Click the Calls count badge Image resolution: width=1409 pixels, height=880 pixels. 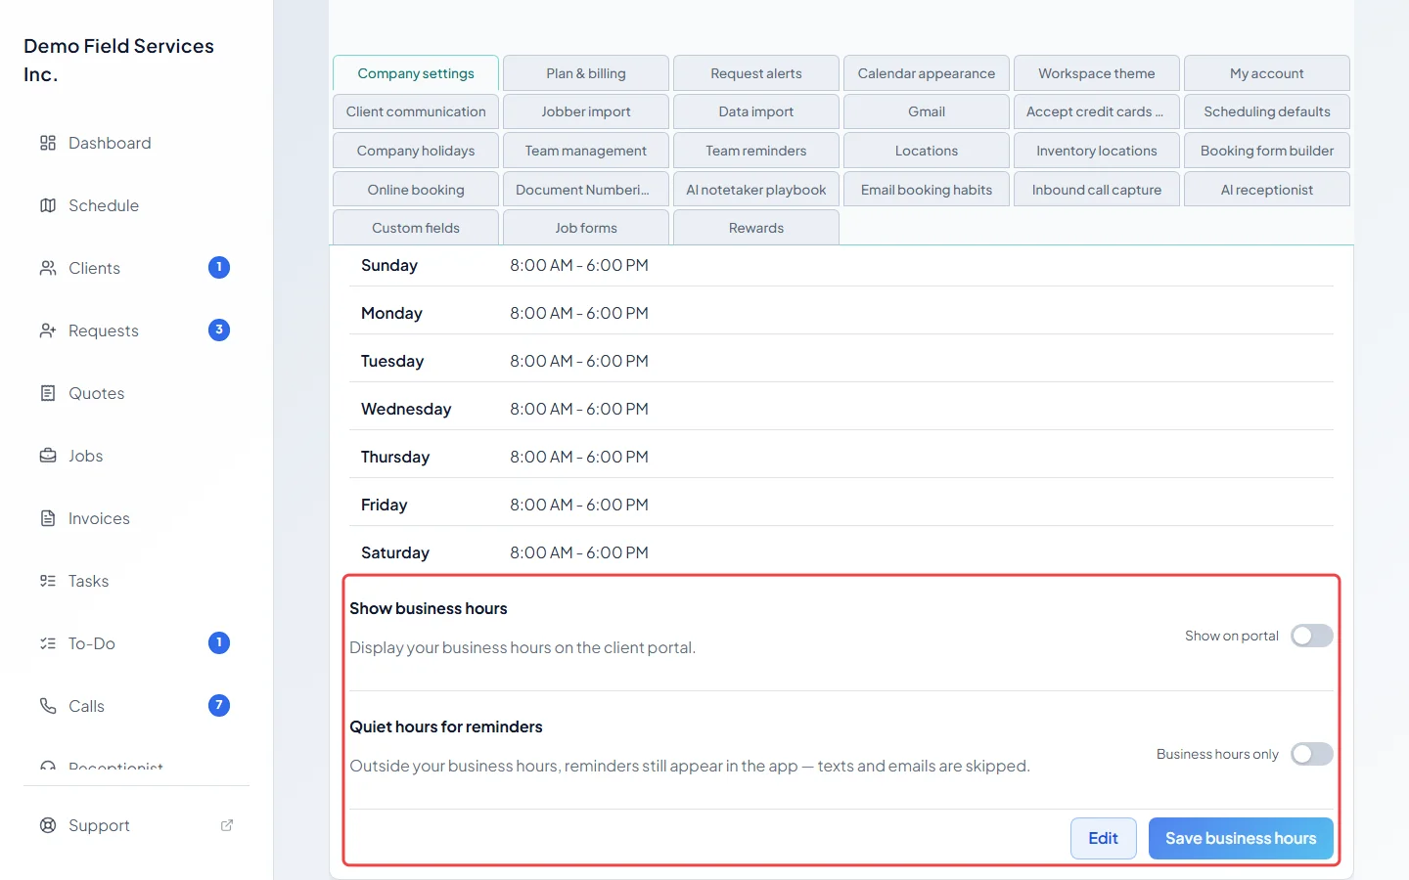pos(219,705)
